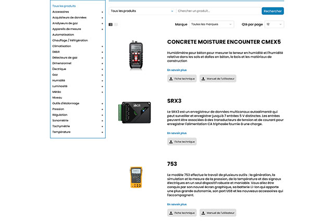Click 'En savoir plus' for SRX3
334x222 pixels.
coord(177,133)
